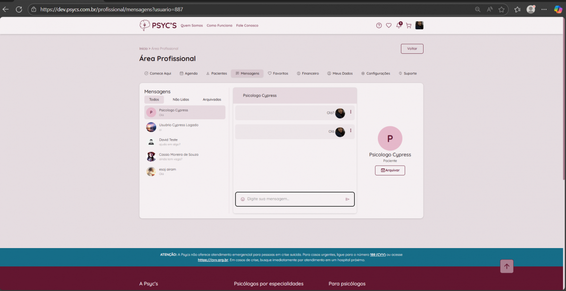Open the user profile avatar menu
The image size is (566, 291).
point(419,25)
